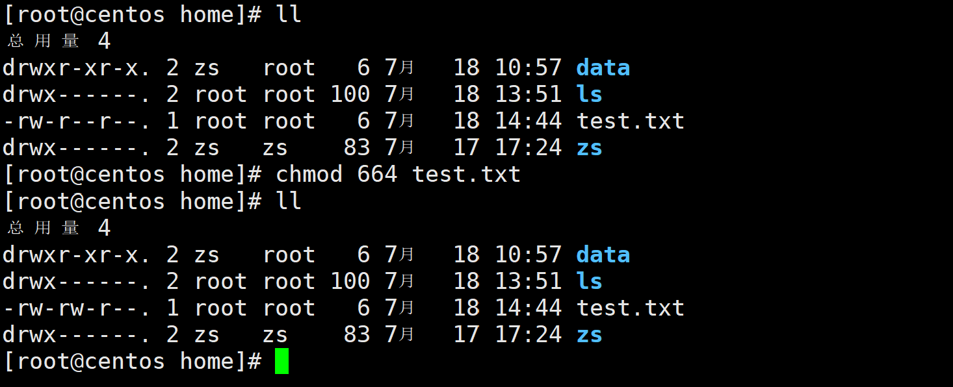
Task: Click blue "data" directory in first listing
Action: tap(603, 68)
